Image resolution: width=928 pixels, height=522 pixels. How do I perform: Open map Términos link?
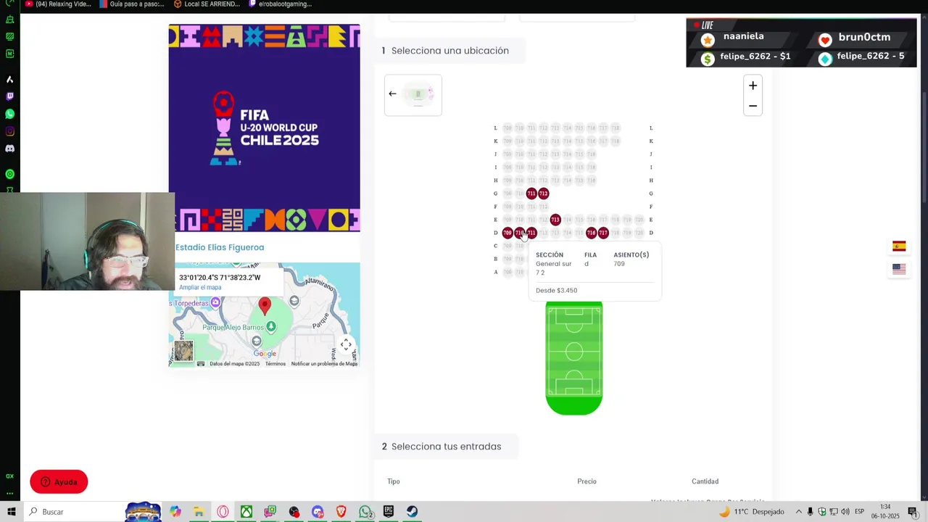coord(275,364)
